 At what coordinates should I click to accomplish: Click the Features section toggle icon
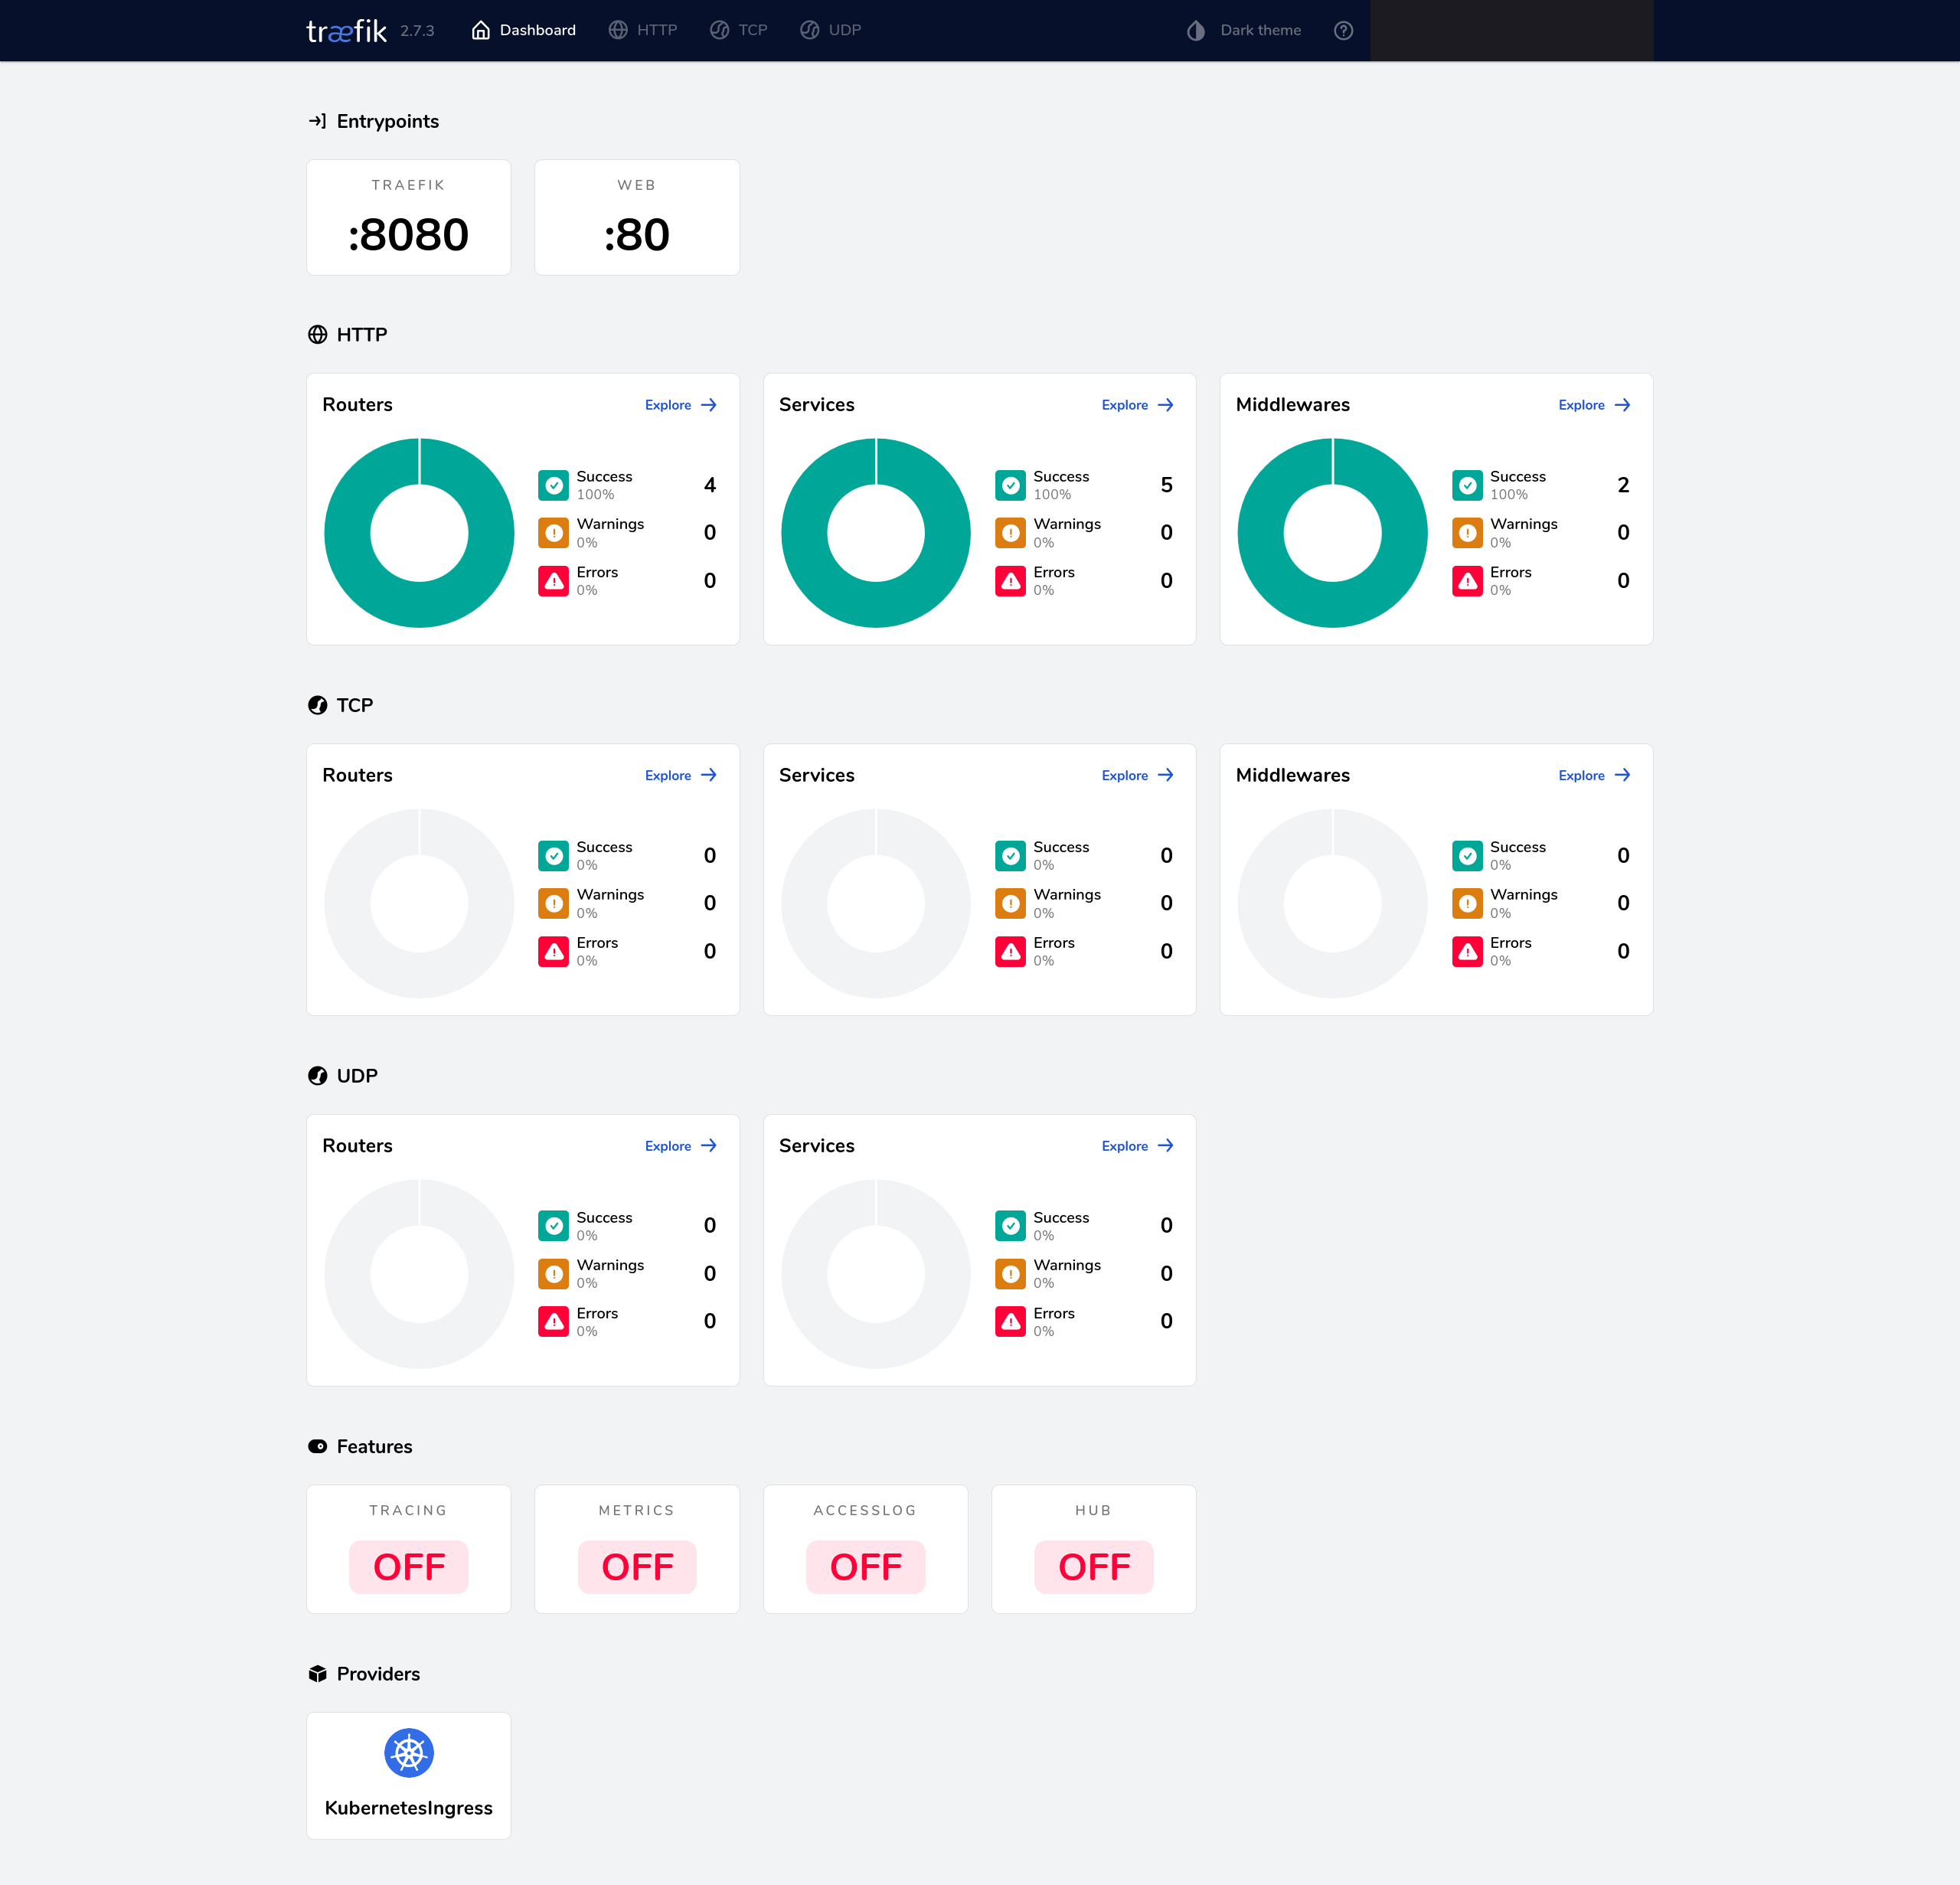point(317,1447)
